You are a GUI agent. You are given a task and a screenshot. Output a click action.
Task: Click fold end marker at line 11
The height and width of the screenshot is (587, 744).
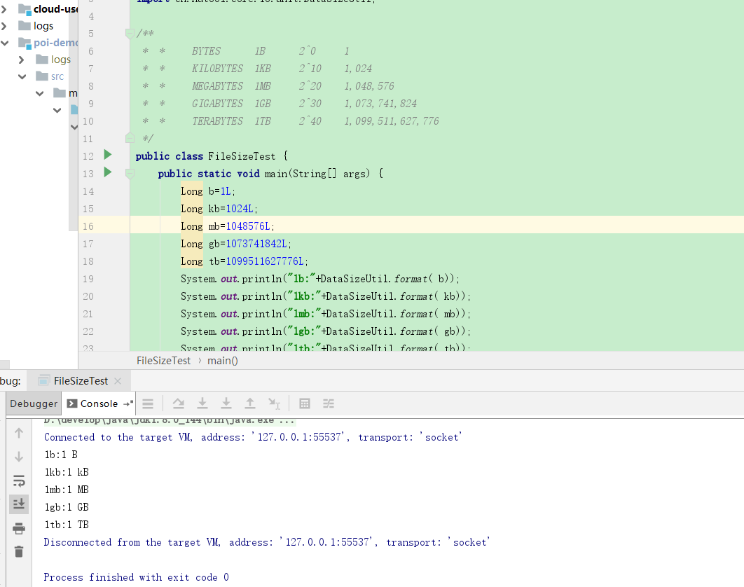pyautogui.click(x=130, y=138)
